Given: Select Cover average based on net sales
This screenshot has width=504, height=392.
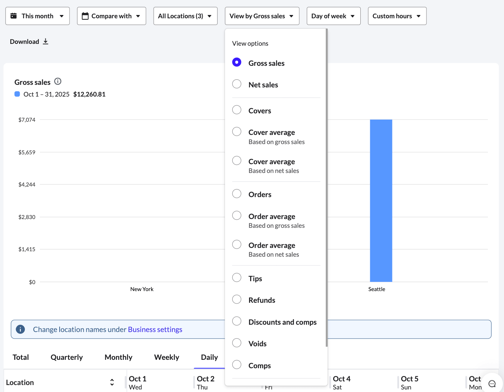Looking at the screenshot, I should point(237,160).
